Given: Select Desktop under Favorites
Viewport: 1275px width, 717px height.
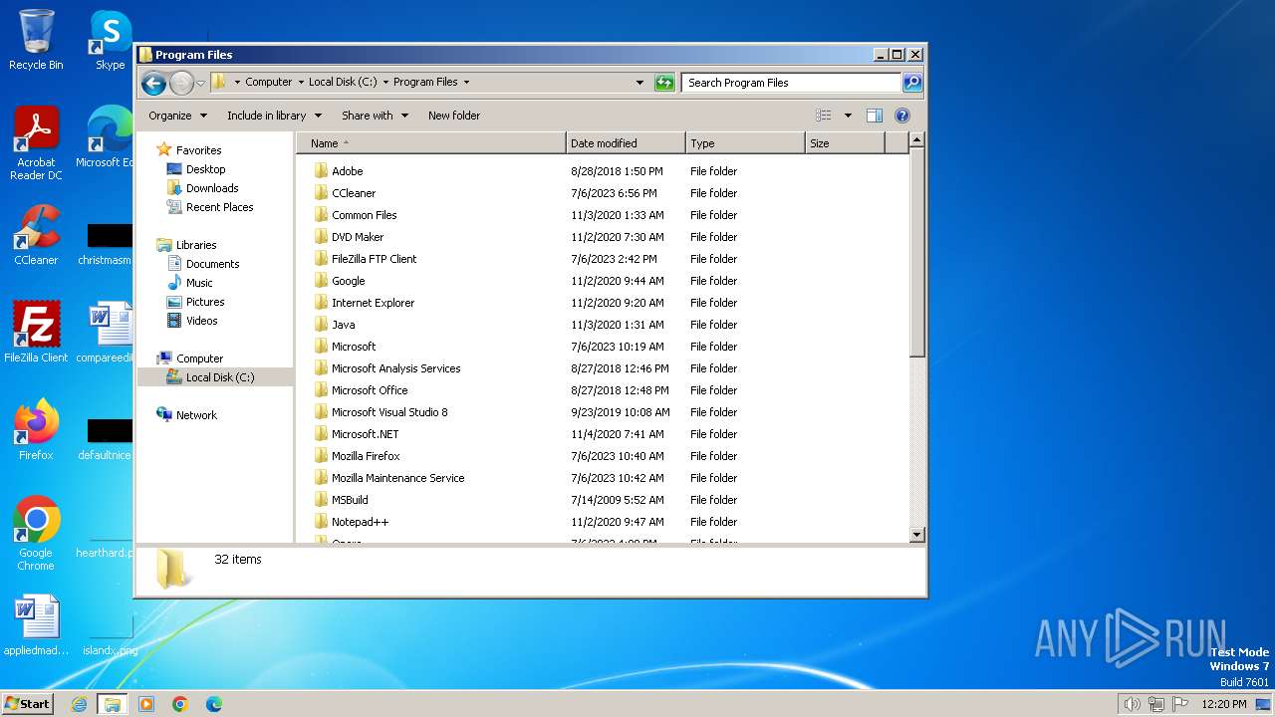Looking at the screenshot, I should pos(205,169).
